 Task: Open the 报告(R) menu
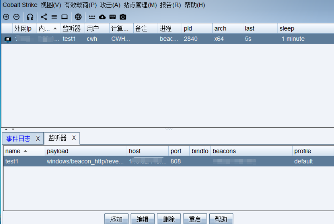(x=171, y=5)
